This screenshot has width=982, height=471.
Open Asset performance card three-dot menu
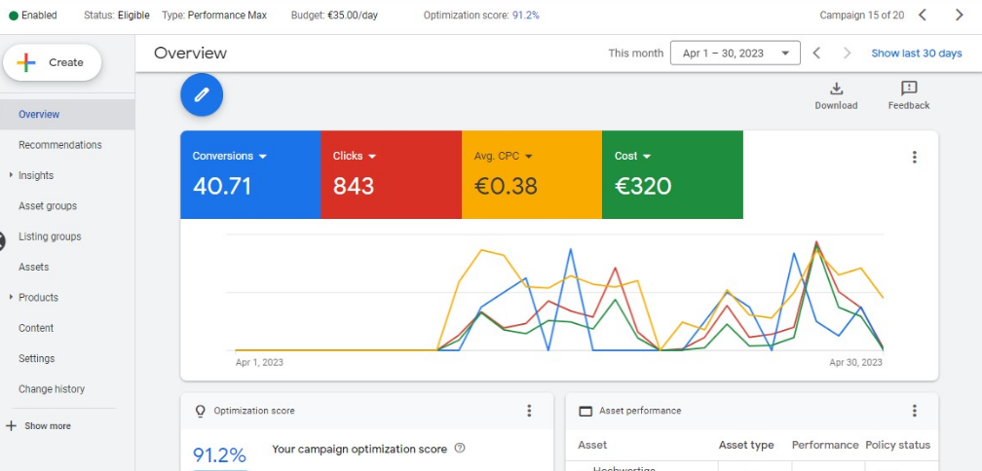click(x=915, y=411)
